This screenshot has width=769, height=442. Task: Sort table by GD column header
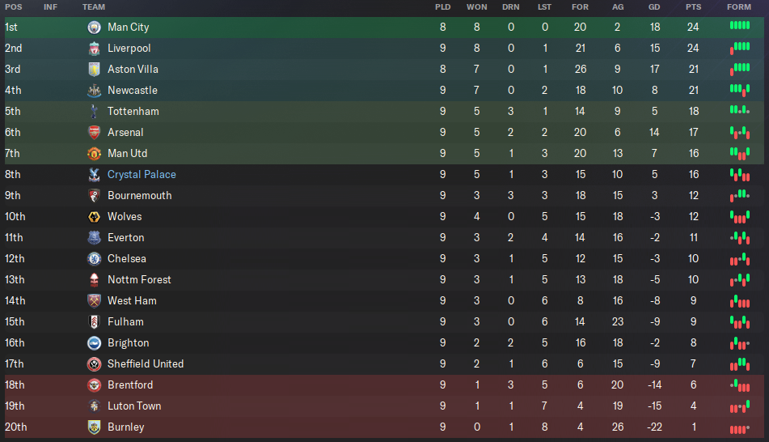pyautogui.click(x=654, y=6)
